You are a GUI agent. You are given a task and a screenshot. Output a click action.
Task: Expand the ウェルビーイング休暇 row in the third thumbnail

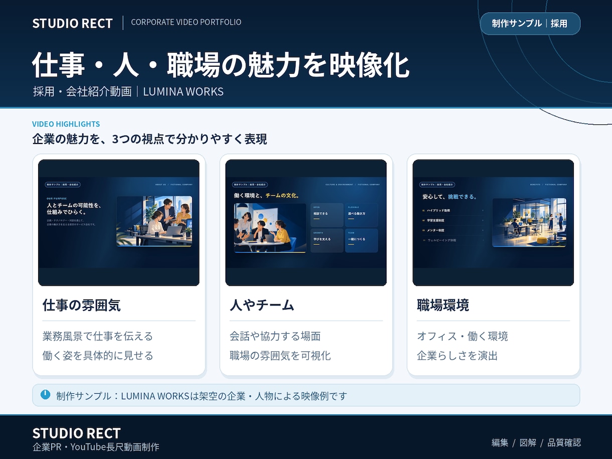(453, 240)
